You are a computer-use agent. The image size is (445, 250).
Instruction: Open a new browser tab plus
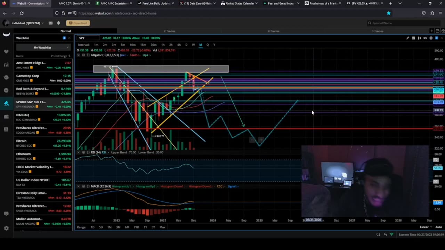(x=390, y=3)
